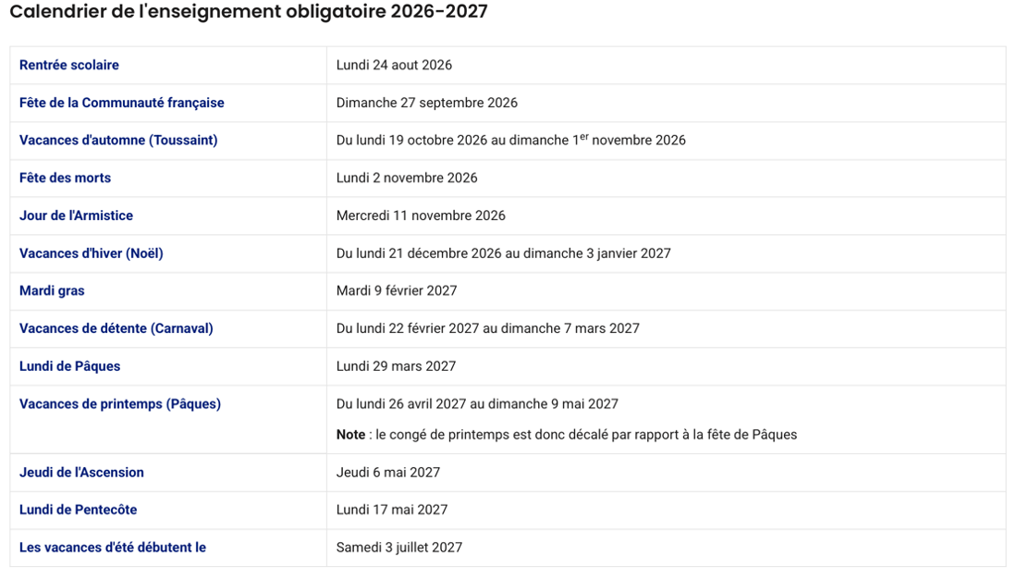Click 'Vacances d'hiver (Noël)' label

[x=91, y=253]
